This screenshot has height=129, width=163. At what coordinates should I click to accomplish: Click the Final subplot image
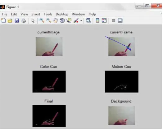pos(49,116)
